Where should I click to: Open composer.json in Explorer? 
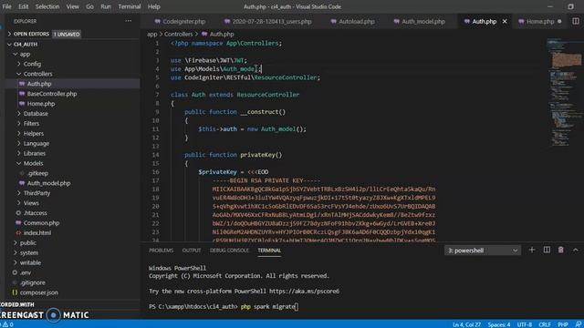point(38,292)
